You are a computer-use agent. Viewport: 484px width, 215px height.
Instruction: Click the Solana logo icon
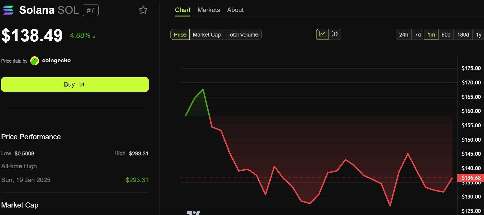click(8, 10)
